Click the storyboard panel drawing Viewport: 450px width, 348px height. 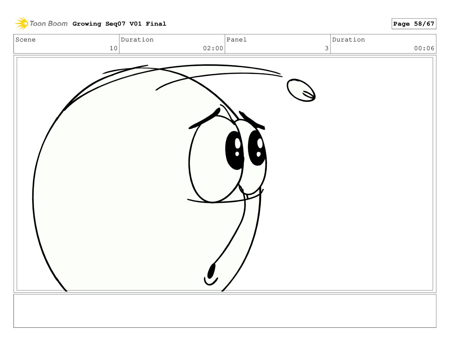pyautogui.click(x=225, y=174)
